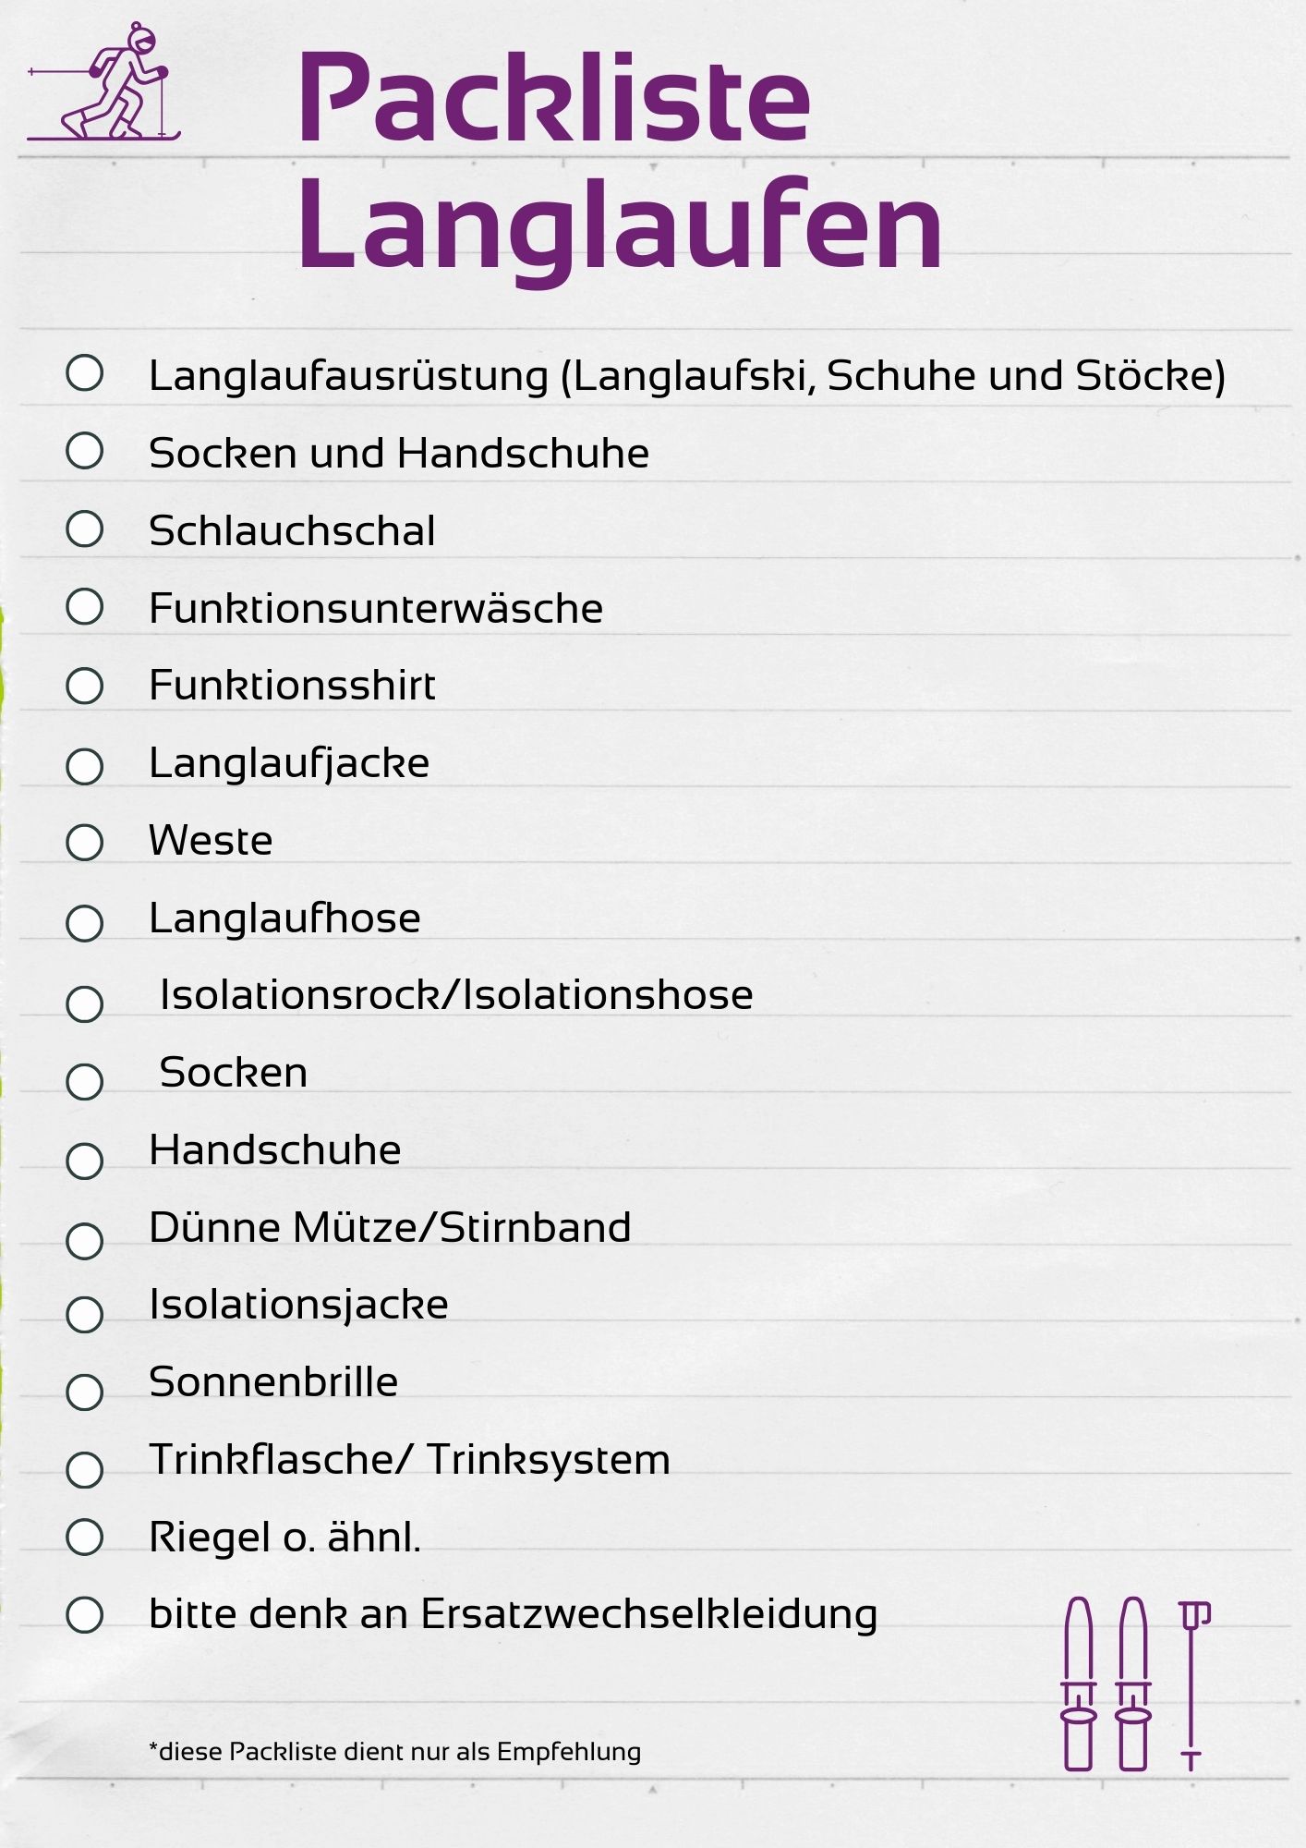Tick the Dünne Mütze/Stirnband circle
This screenshot has width=1306, height=1848.
tap(85, 1241)
